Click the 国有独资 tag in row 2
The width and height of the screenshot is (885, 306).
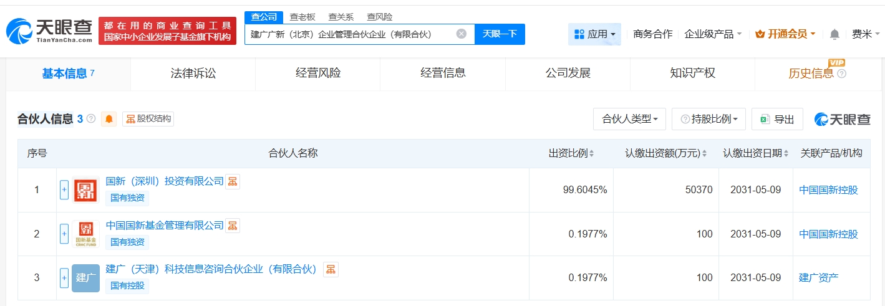pos(127,242)
